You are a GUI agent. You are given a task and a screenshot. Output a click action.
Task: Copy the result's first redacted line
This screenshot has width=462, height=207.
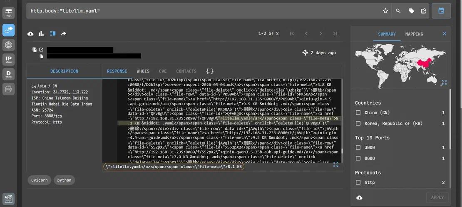point(35,50)
